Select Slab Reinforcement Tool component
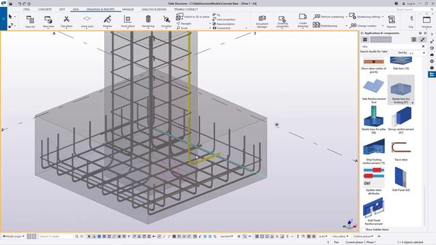This screenshot has width=436, height=245. click(373, 91)
